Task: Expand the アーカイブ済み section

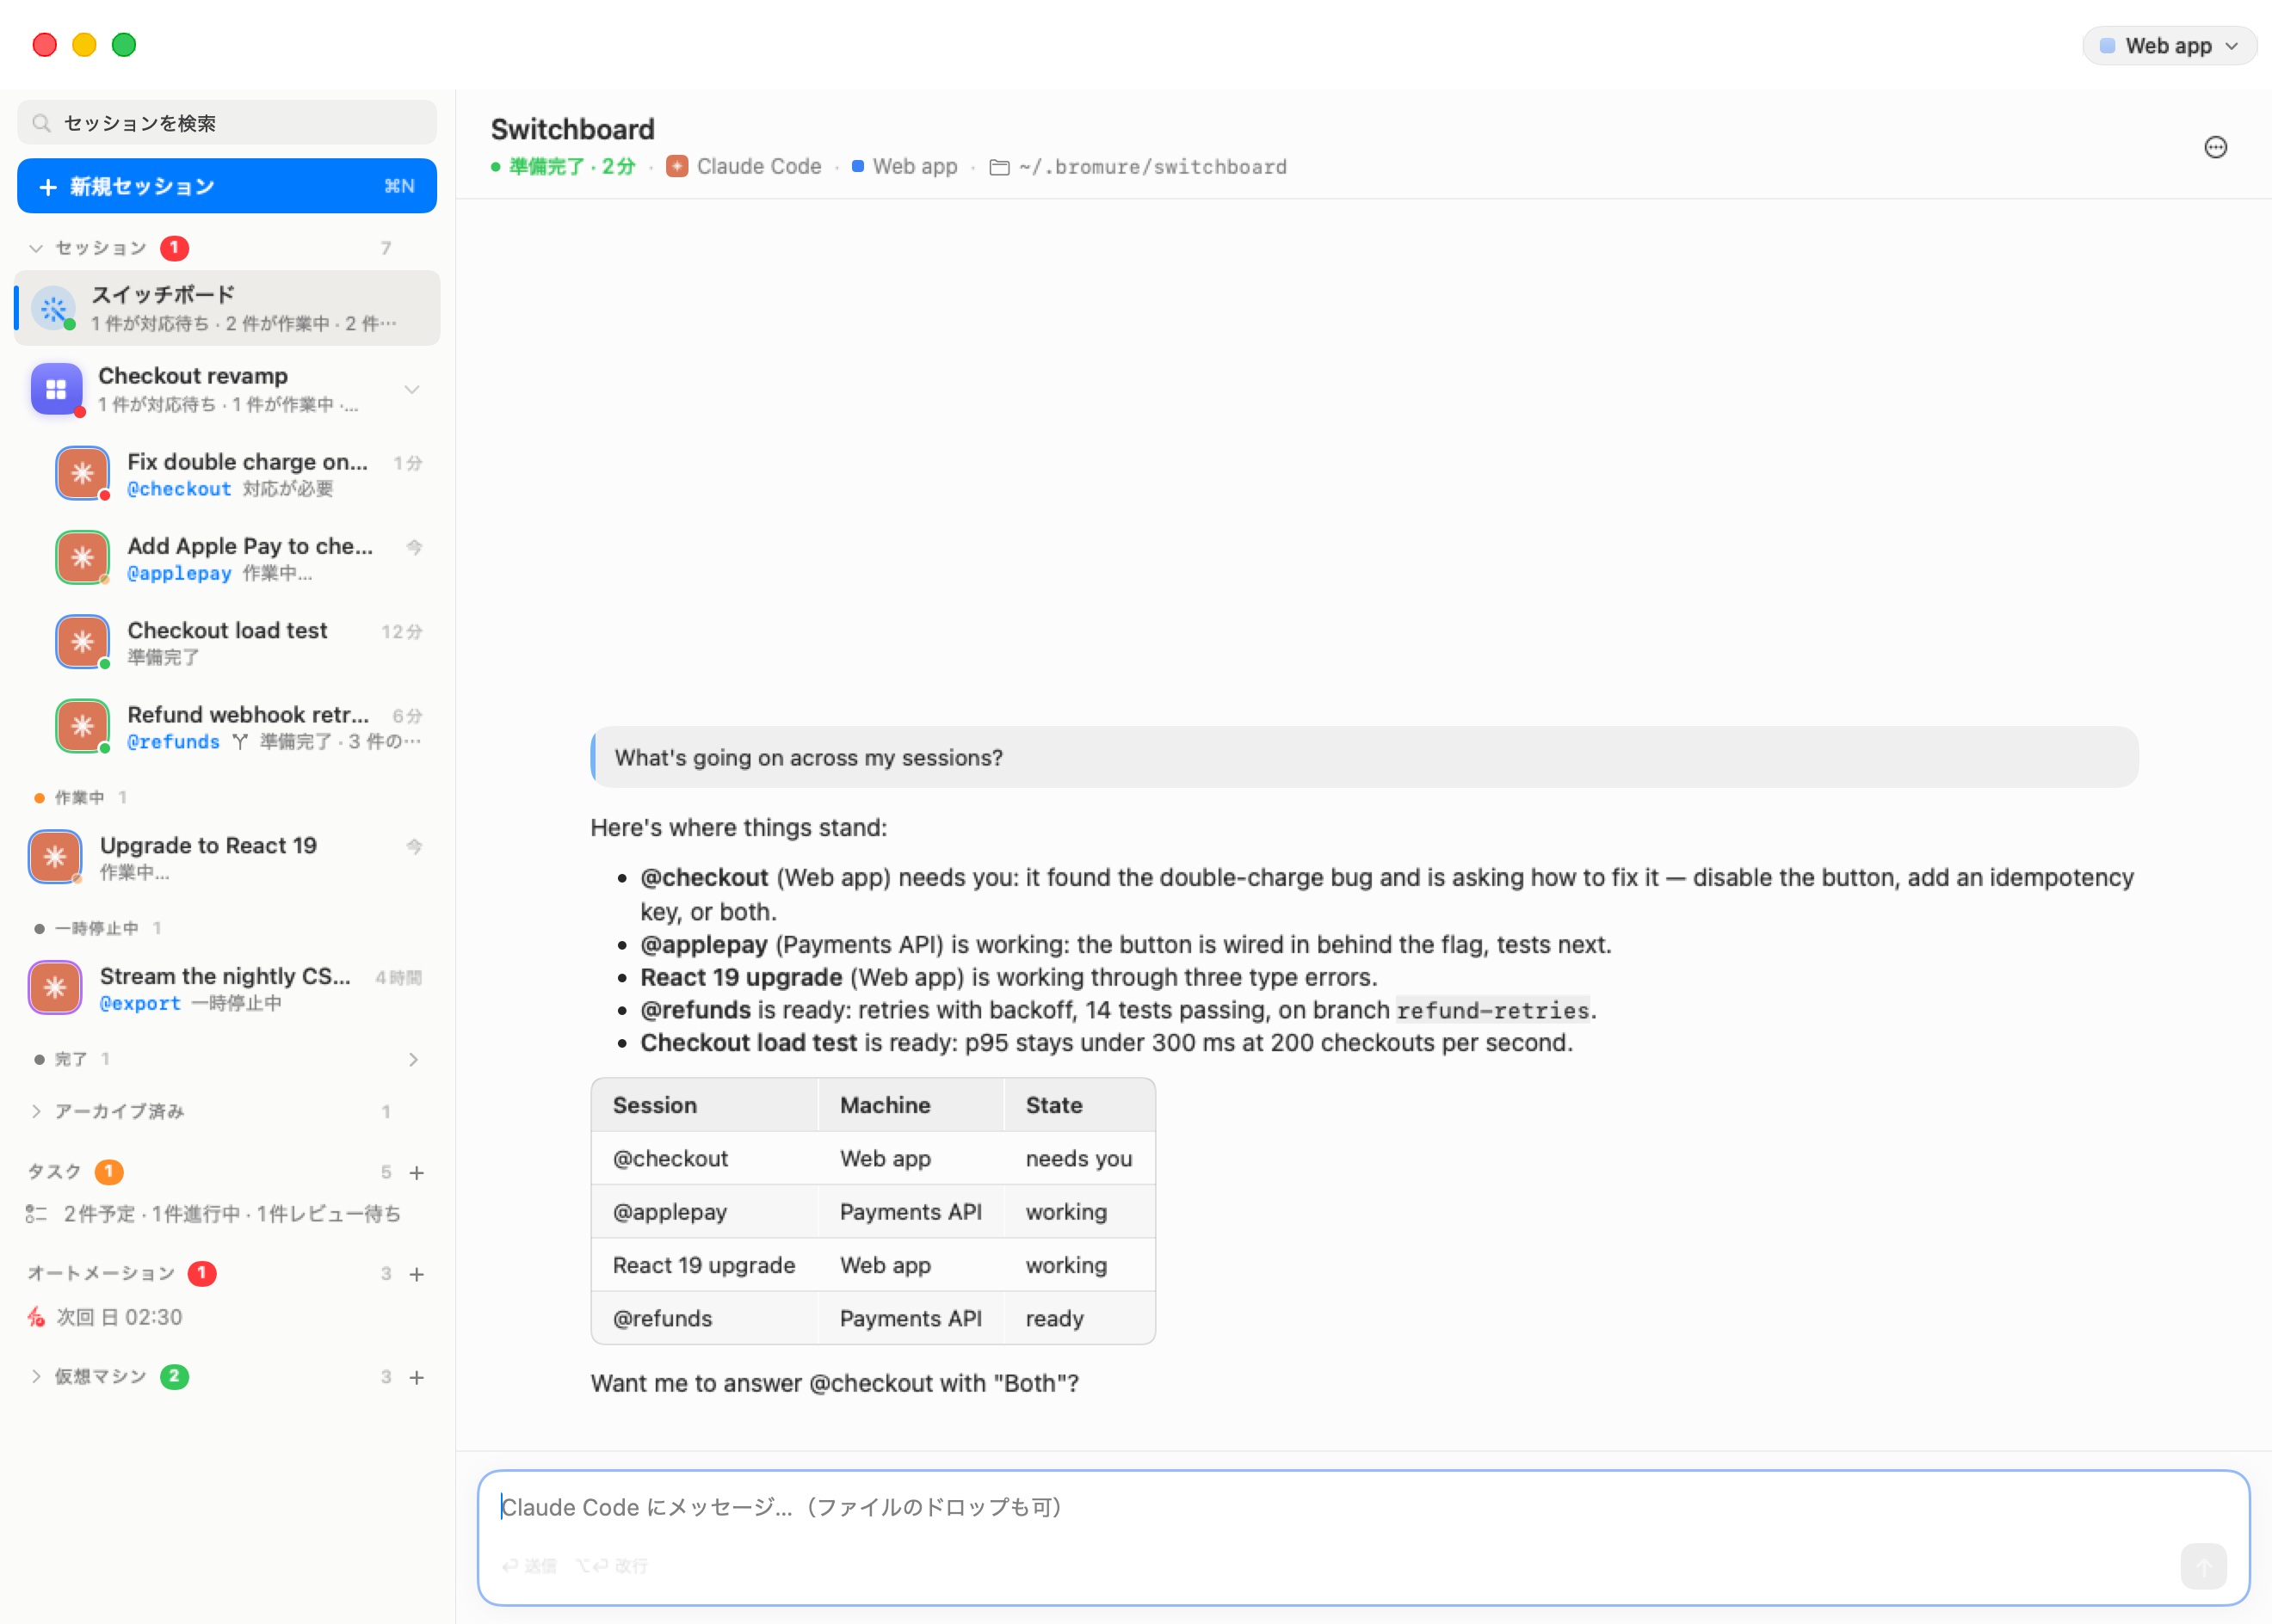Action: click(x=36, y=1111)
